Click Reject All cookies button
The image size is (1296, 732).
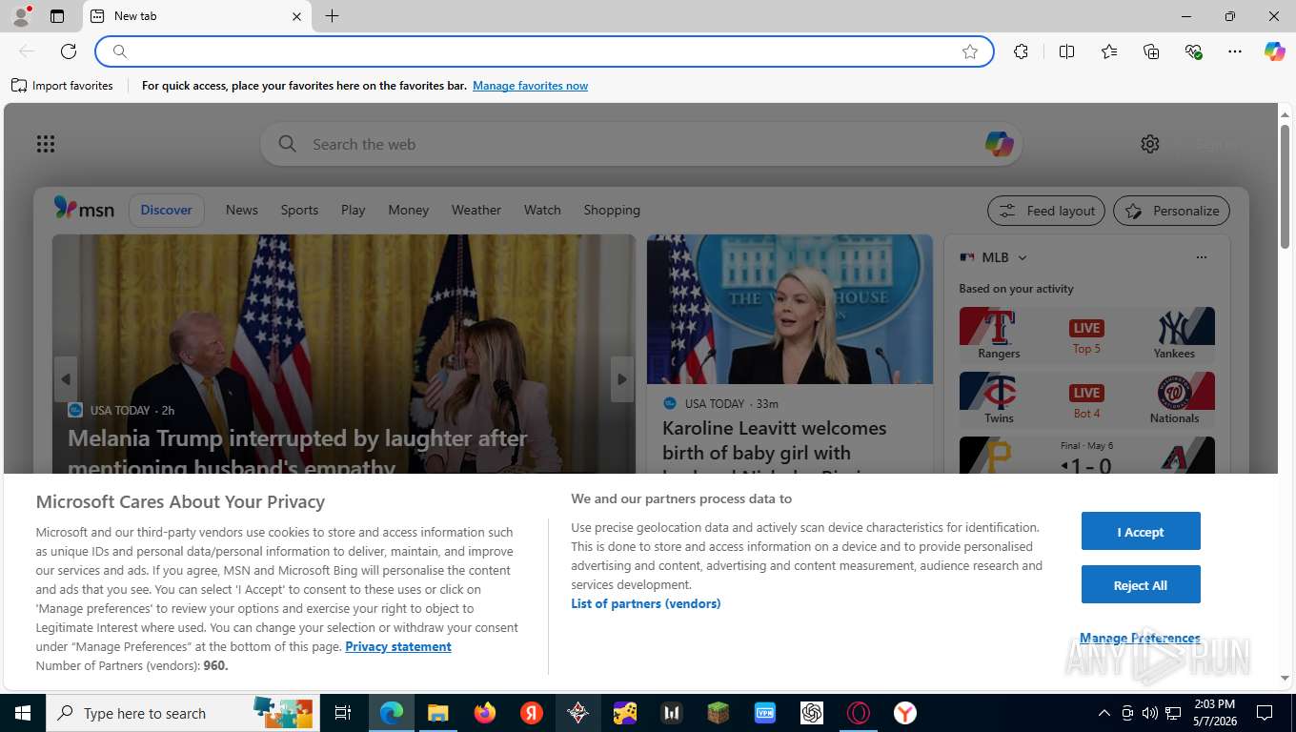pyautogui.click(x=1141, y=584)
